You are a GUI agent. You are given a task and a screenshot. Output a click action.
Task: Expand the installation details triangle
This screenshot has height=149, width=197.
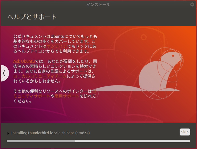coord(8,133)
